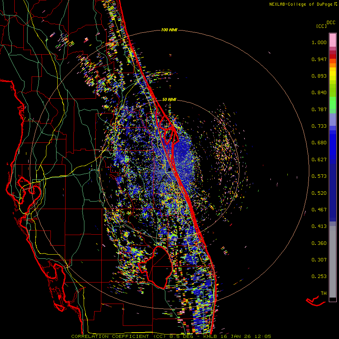Click the 0.360 scale value
339x339 pixels.
pyautogui.click(x=319, y=243)
